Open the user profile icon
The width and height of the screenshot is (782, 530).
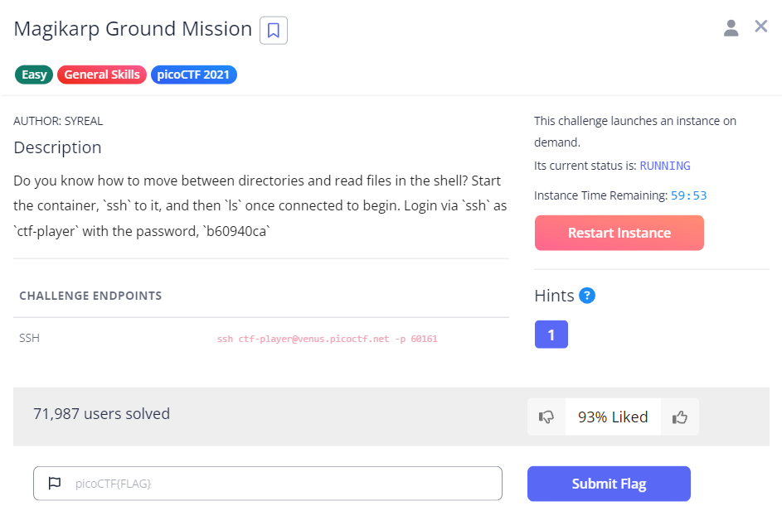(731, 28)
